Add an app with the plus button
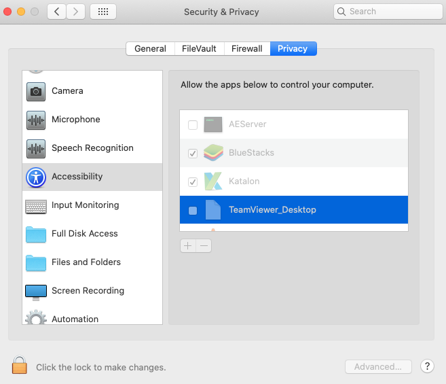The height and width of the screenshot is (384, 446). point(188,245)
